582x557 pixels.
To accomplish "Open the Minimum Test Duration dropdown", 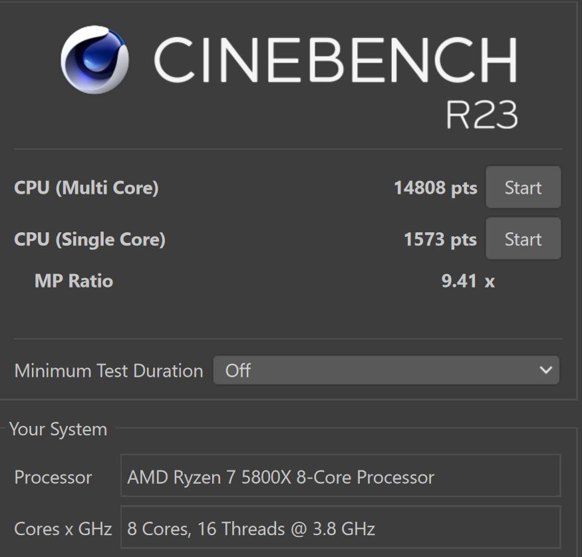I will coord(386,370).
